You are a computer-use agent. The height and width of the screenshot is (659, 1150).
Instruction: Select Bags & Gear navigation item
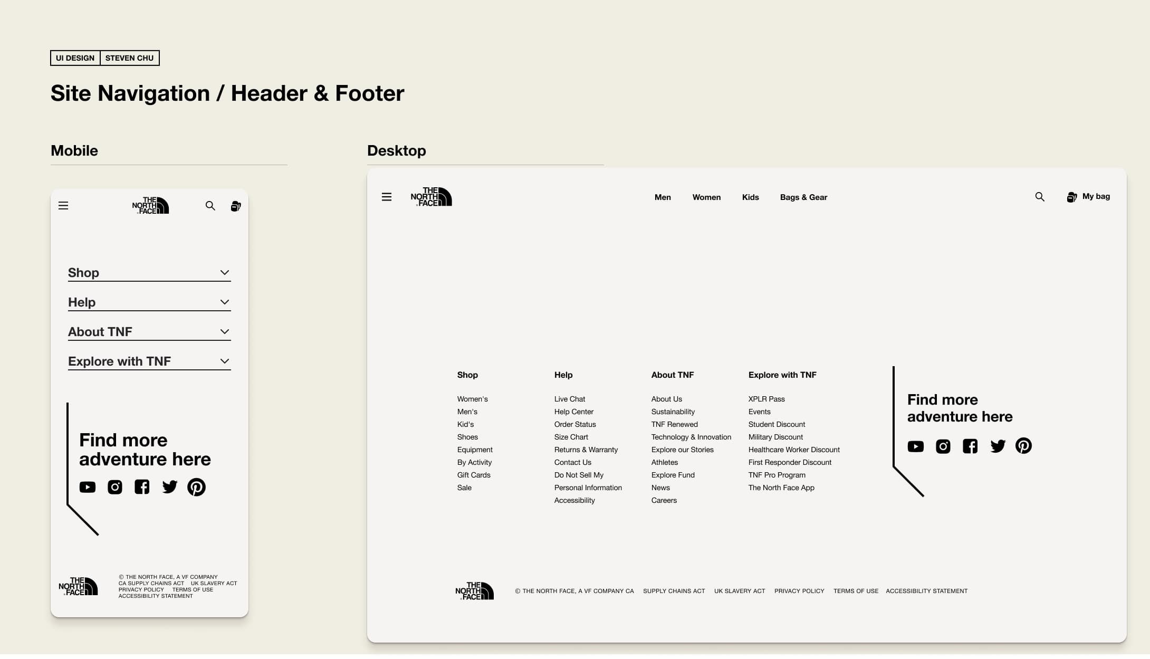point(803,197)
